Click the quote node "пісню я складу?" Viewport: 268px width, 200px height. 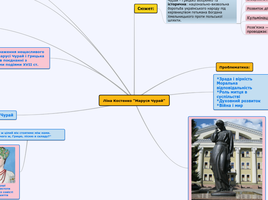32,135
